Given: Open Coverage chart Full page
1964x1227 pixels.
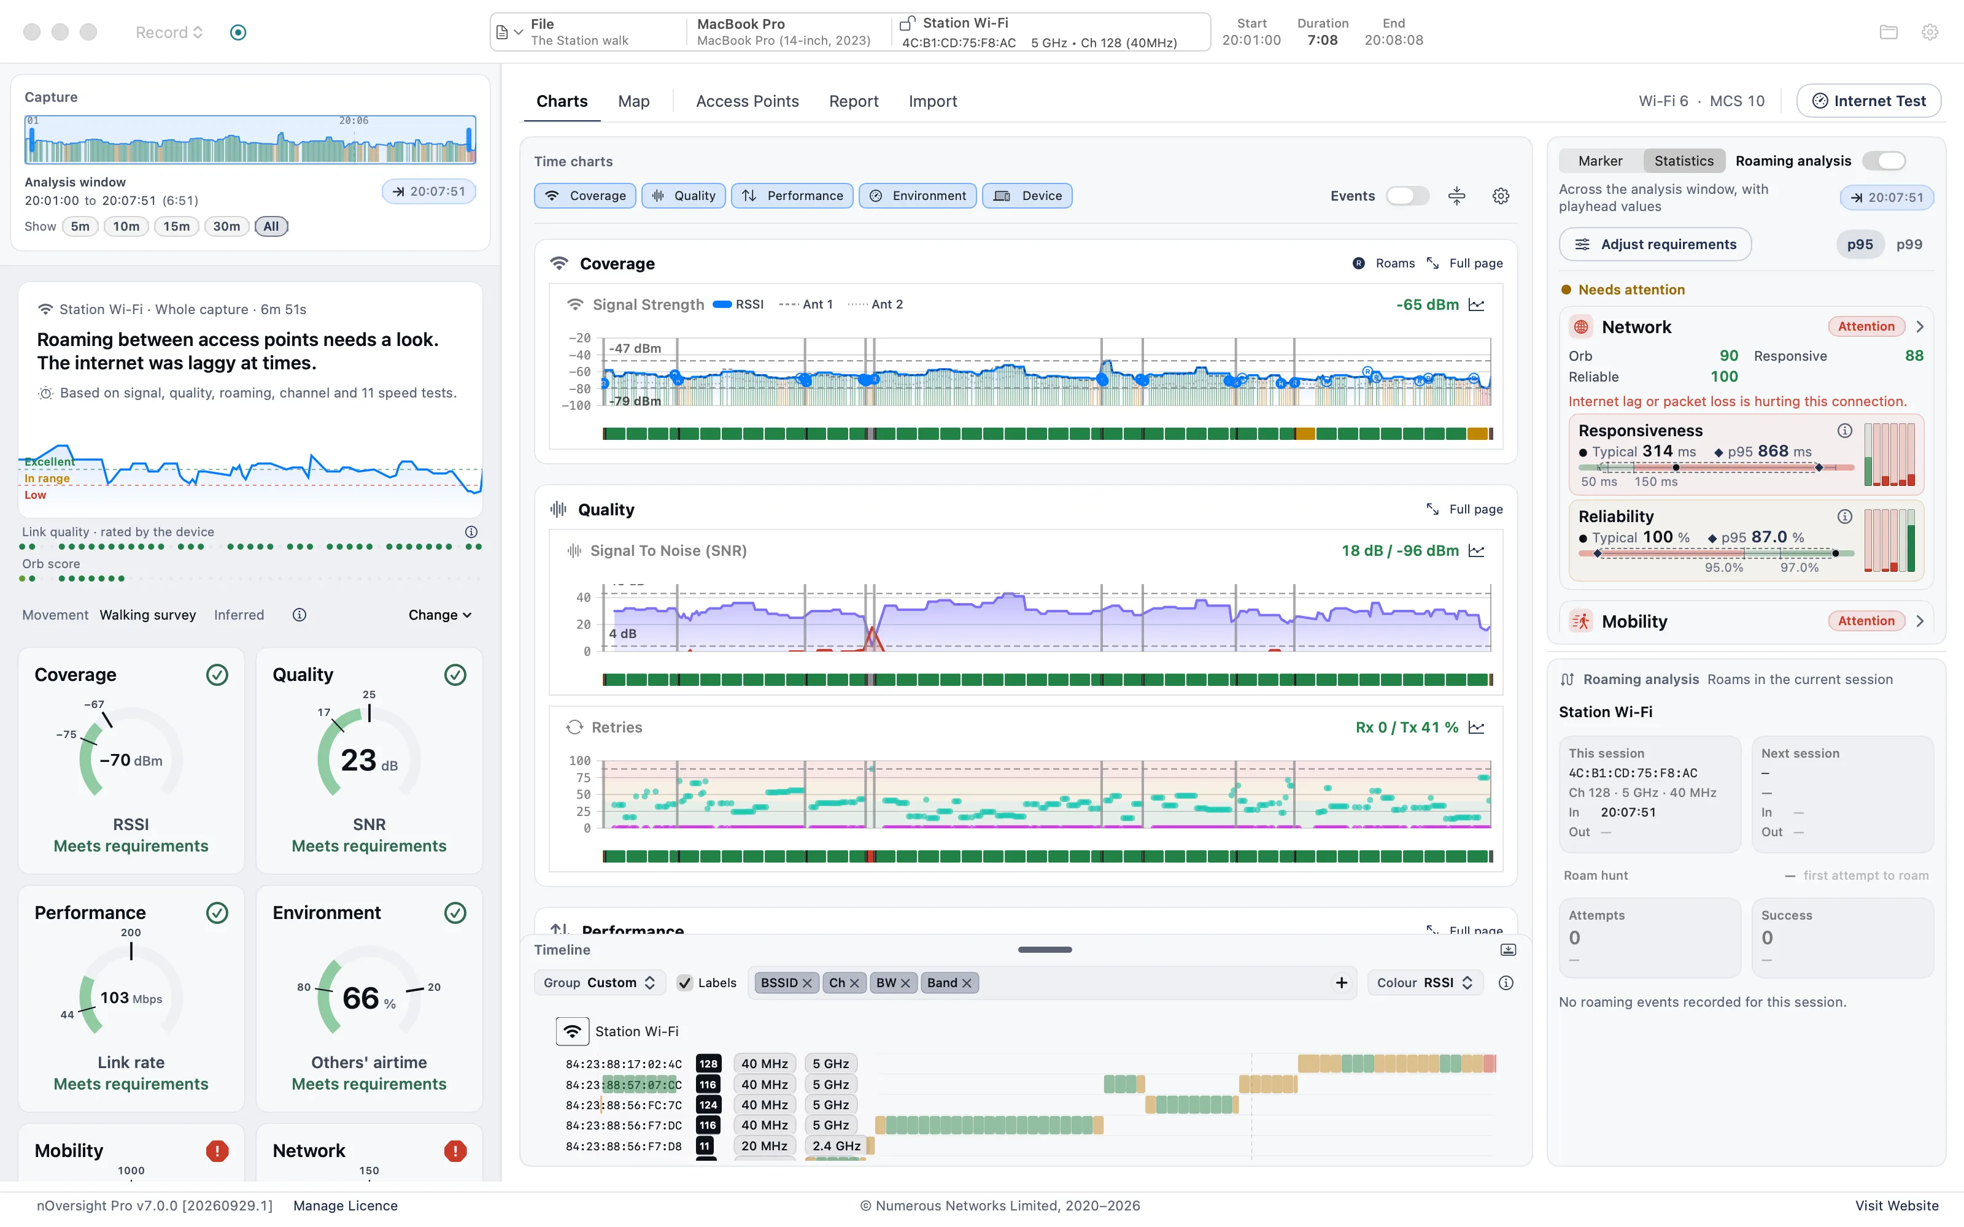Looking at the screenshot, I should [x=1465, y=264].
